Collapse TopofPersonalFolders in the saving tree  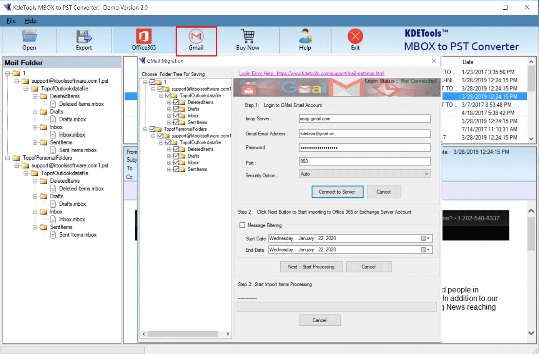[145, 129]
